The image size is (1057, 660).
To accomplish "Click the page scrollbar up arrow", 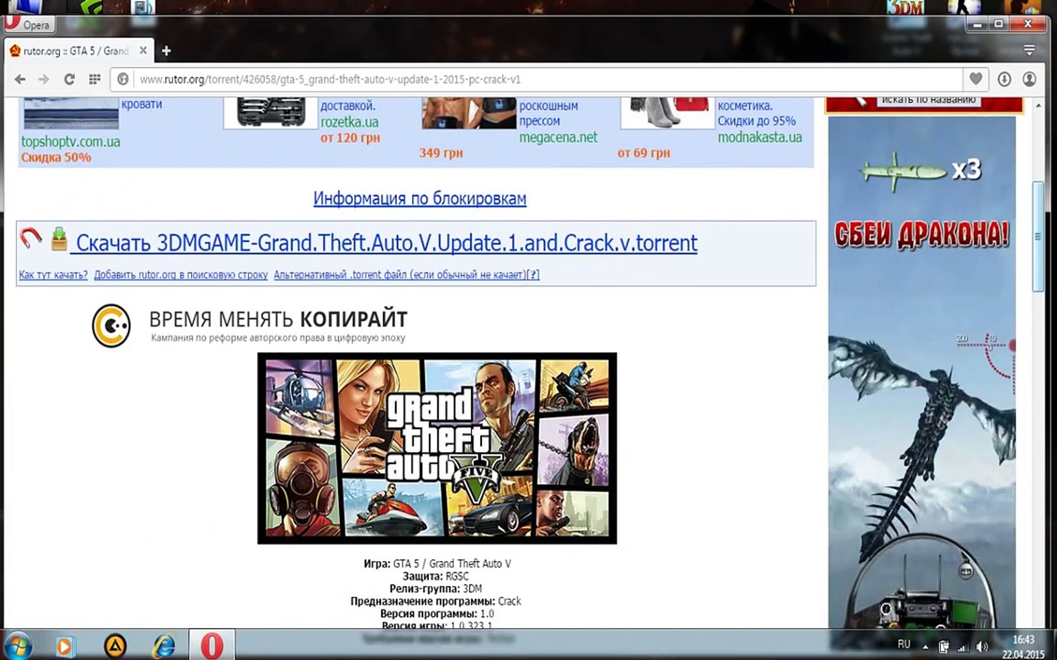I will click(x=1038, y=106).
